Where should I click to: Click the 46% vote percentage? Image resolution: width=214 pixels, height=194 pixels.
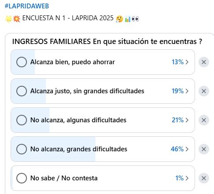pos(177,149)
